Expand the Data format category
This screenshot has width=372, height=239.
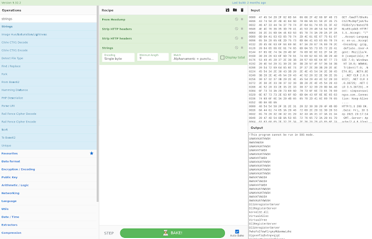[48, 161]
